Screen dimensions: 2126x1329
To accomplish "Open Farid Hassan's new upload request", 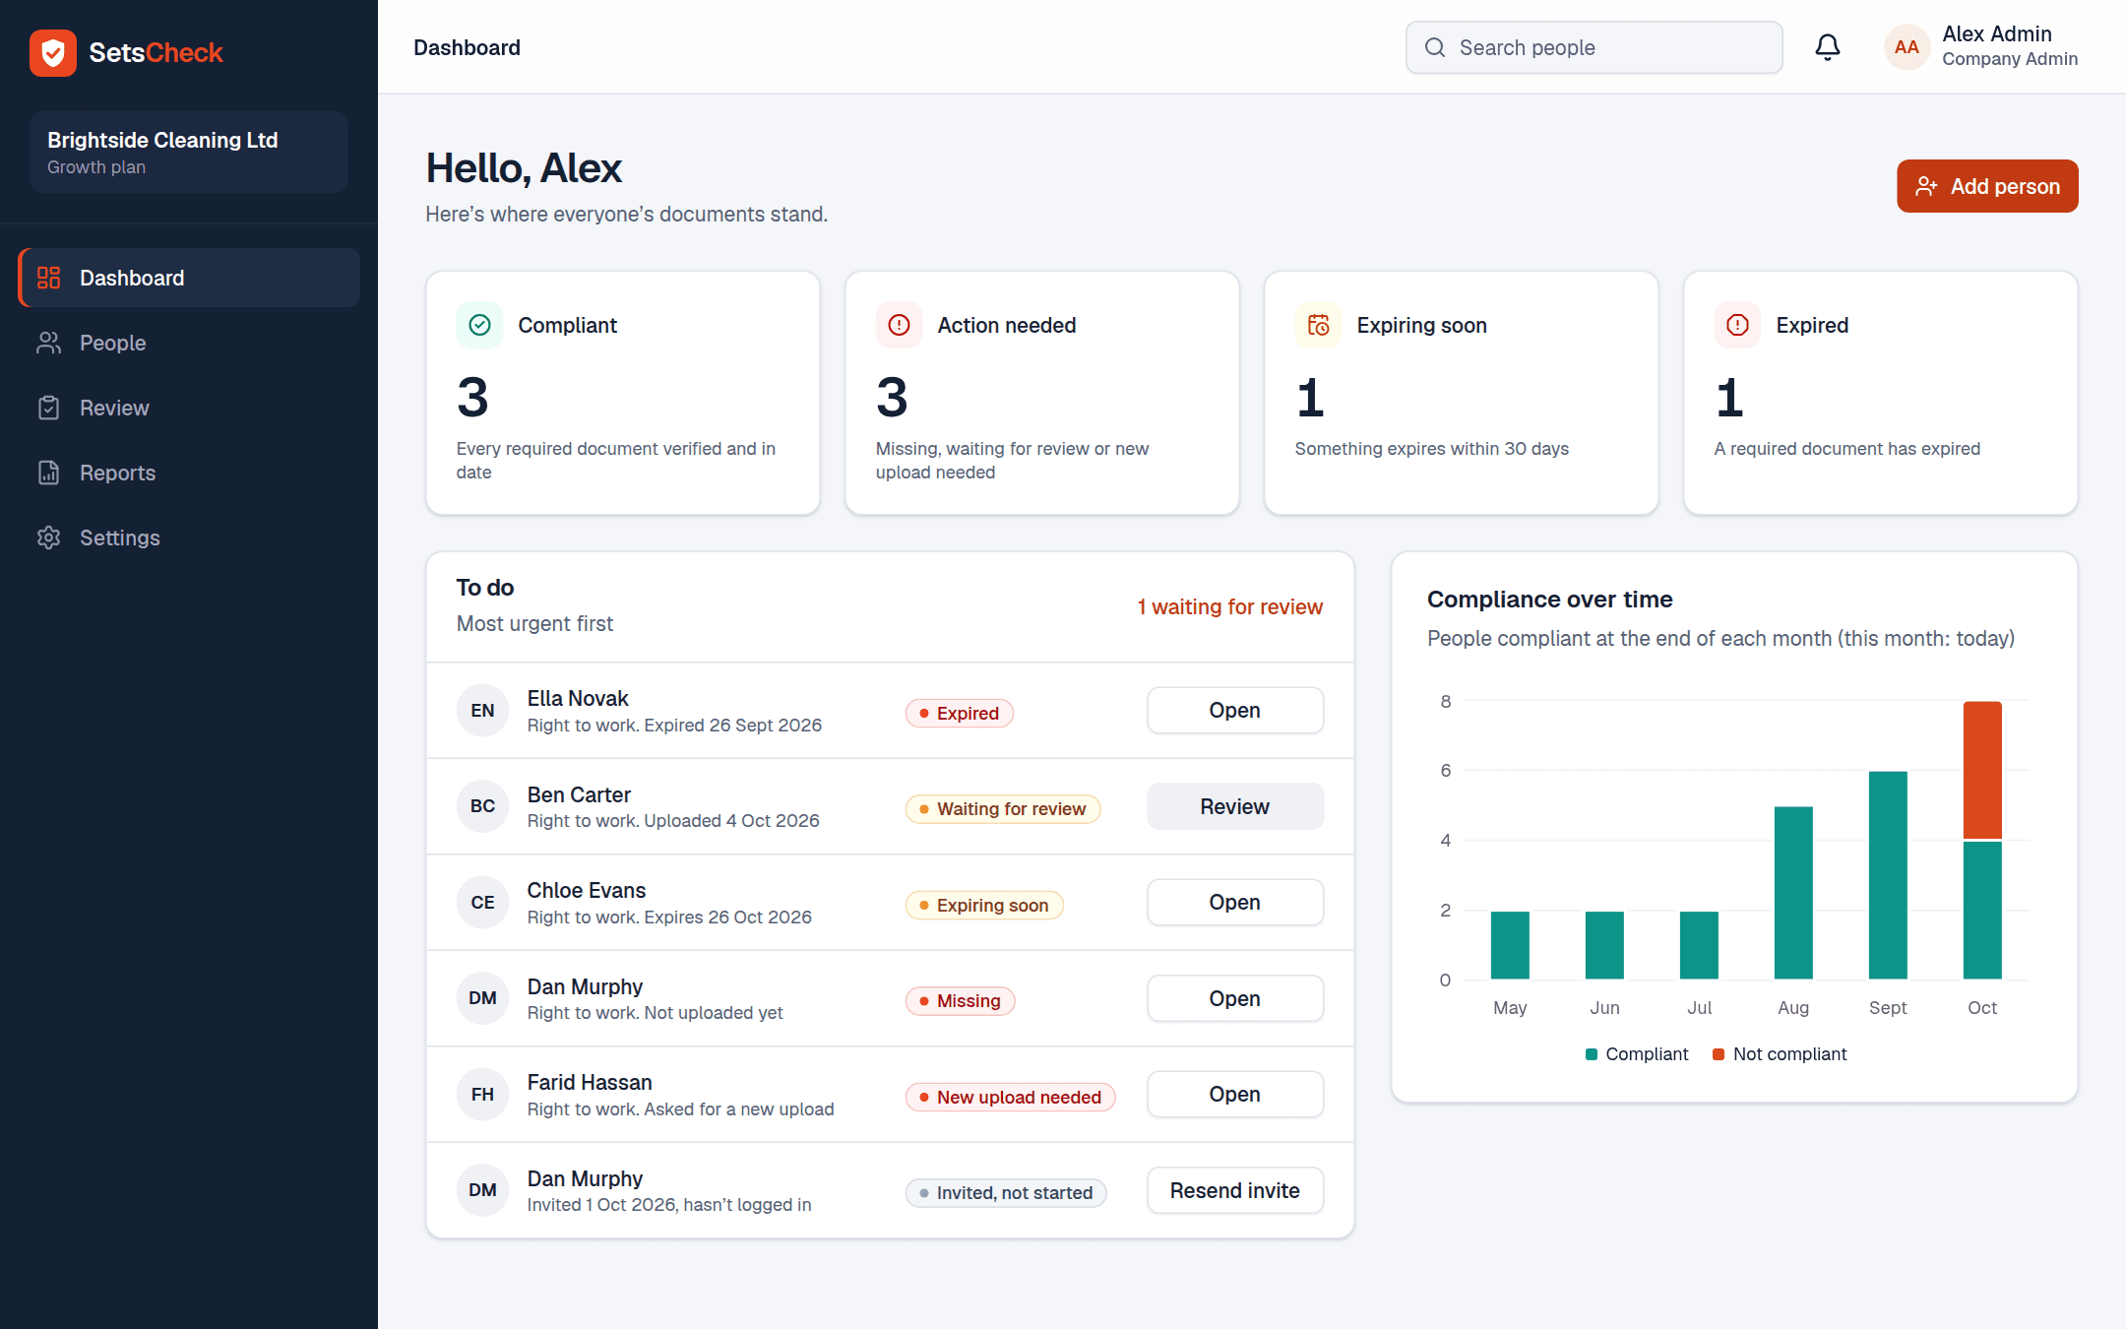I will [x=1235, y=1095].
